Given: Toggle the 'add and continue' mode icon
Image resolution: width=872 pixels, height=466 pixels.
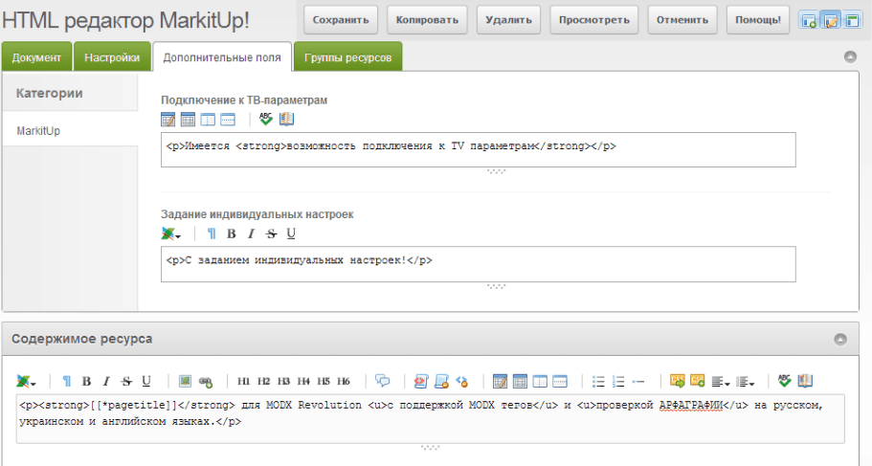Looking at the screenshot, I should click(809, 20).
